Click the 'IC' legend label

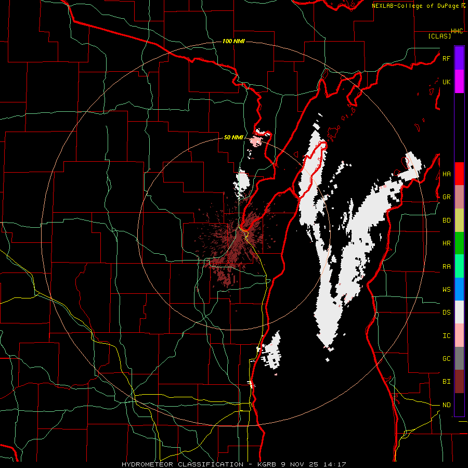coord(446,336)
